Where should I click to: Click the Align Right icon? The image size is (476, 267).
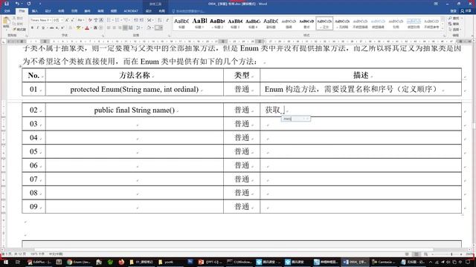[x=120, y=28]
